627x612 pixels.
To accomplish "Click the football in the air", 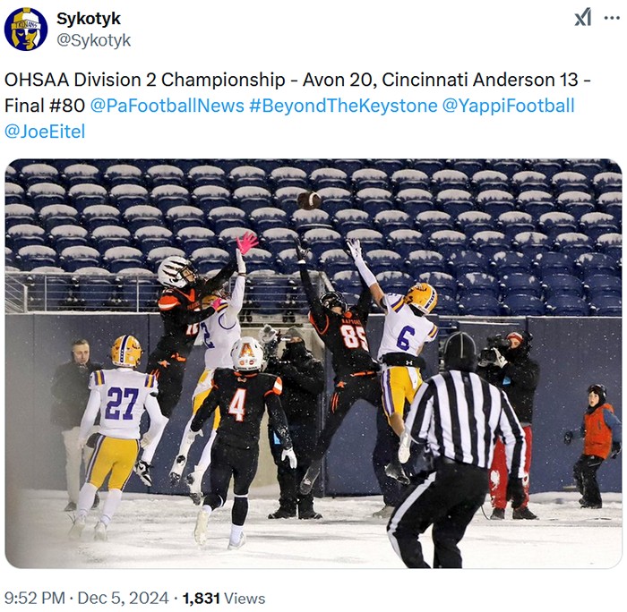I will (x=309, y=200).
